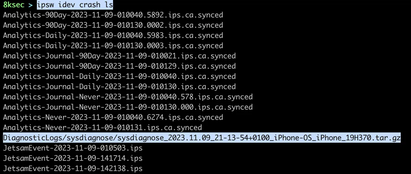The height and width of the screenshot is (174, 411).
Task: Choose the Analytics-Never 010040.6274 line
Action: [x=113, y=117]
